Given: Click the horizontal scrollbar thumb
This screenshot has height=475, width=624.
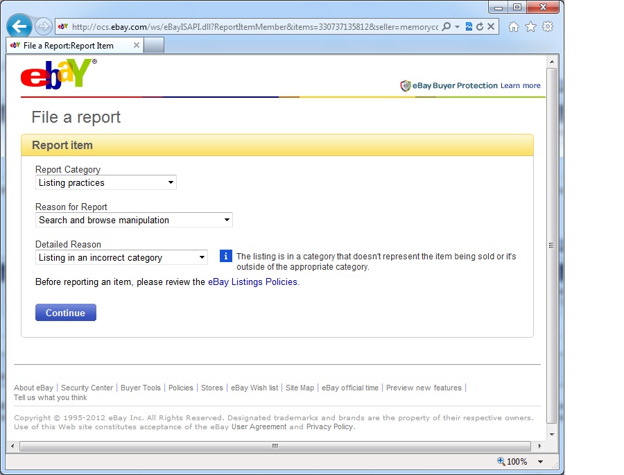Looking at the screenshot, I should pos(275,446).
